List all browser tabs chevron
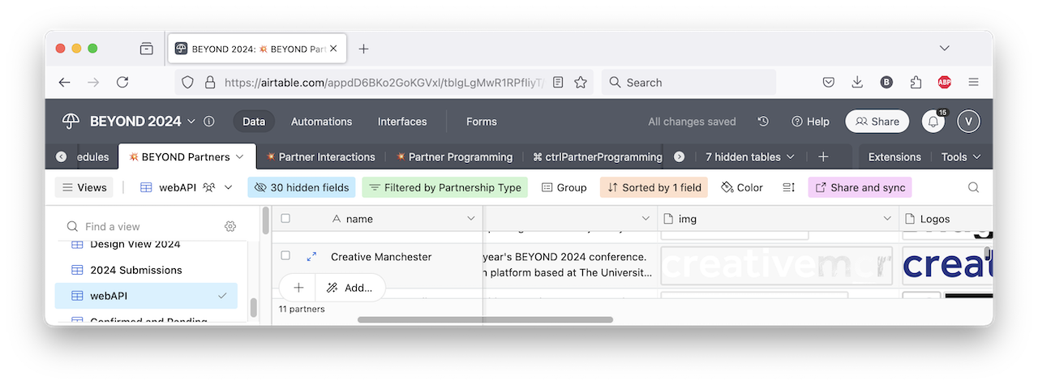This screenshot has height=385, width=1038. pos(944,49)
